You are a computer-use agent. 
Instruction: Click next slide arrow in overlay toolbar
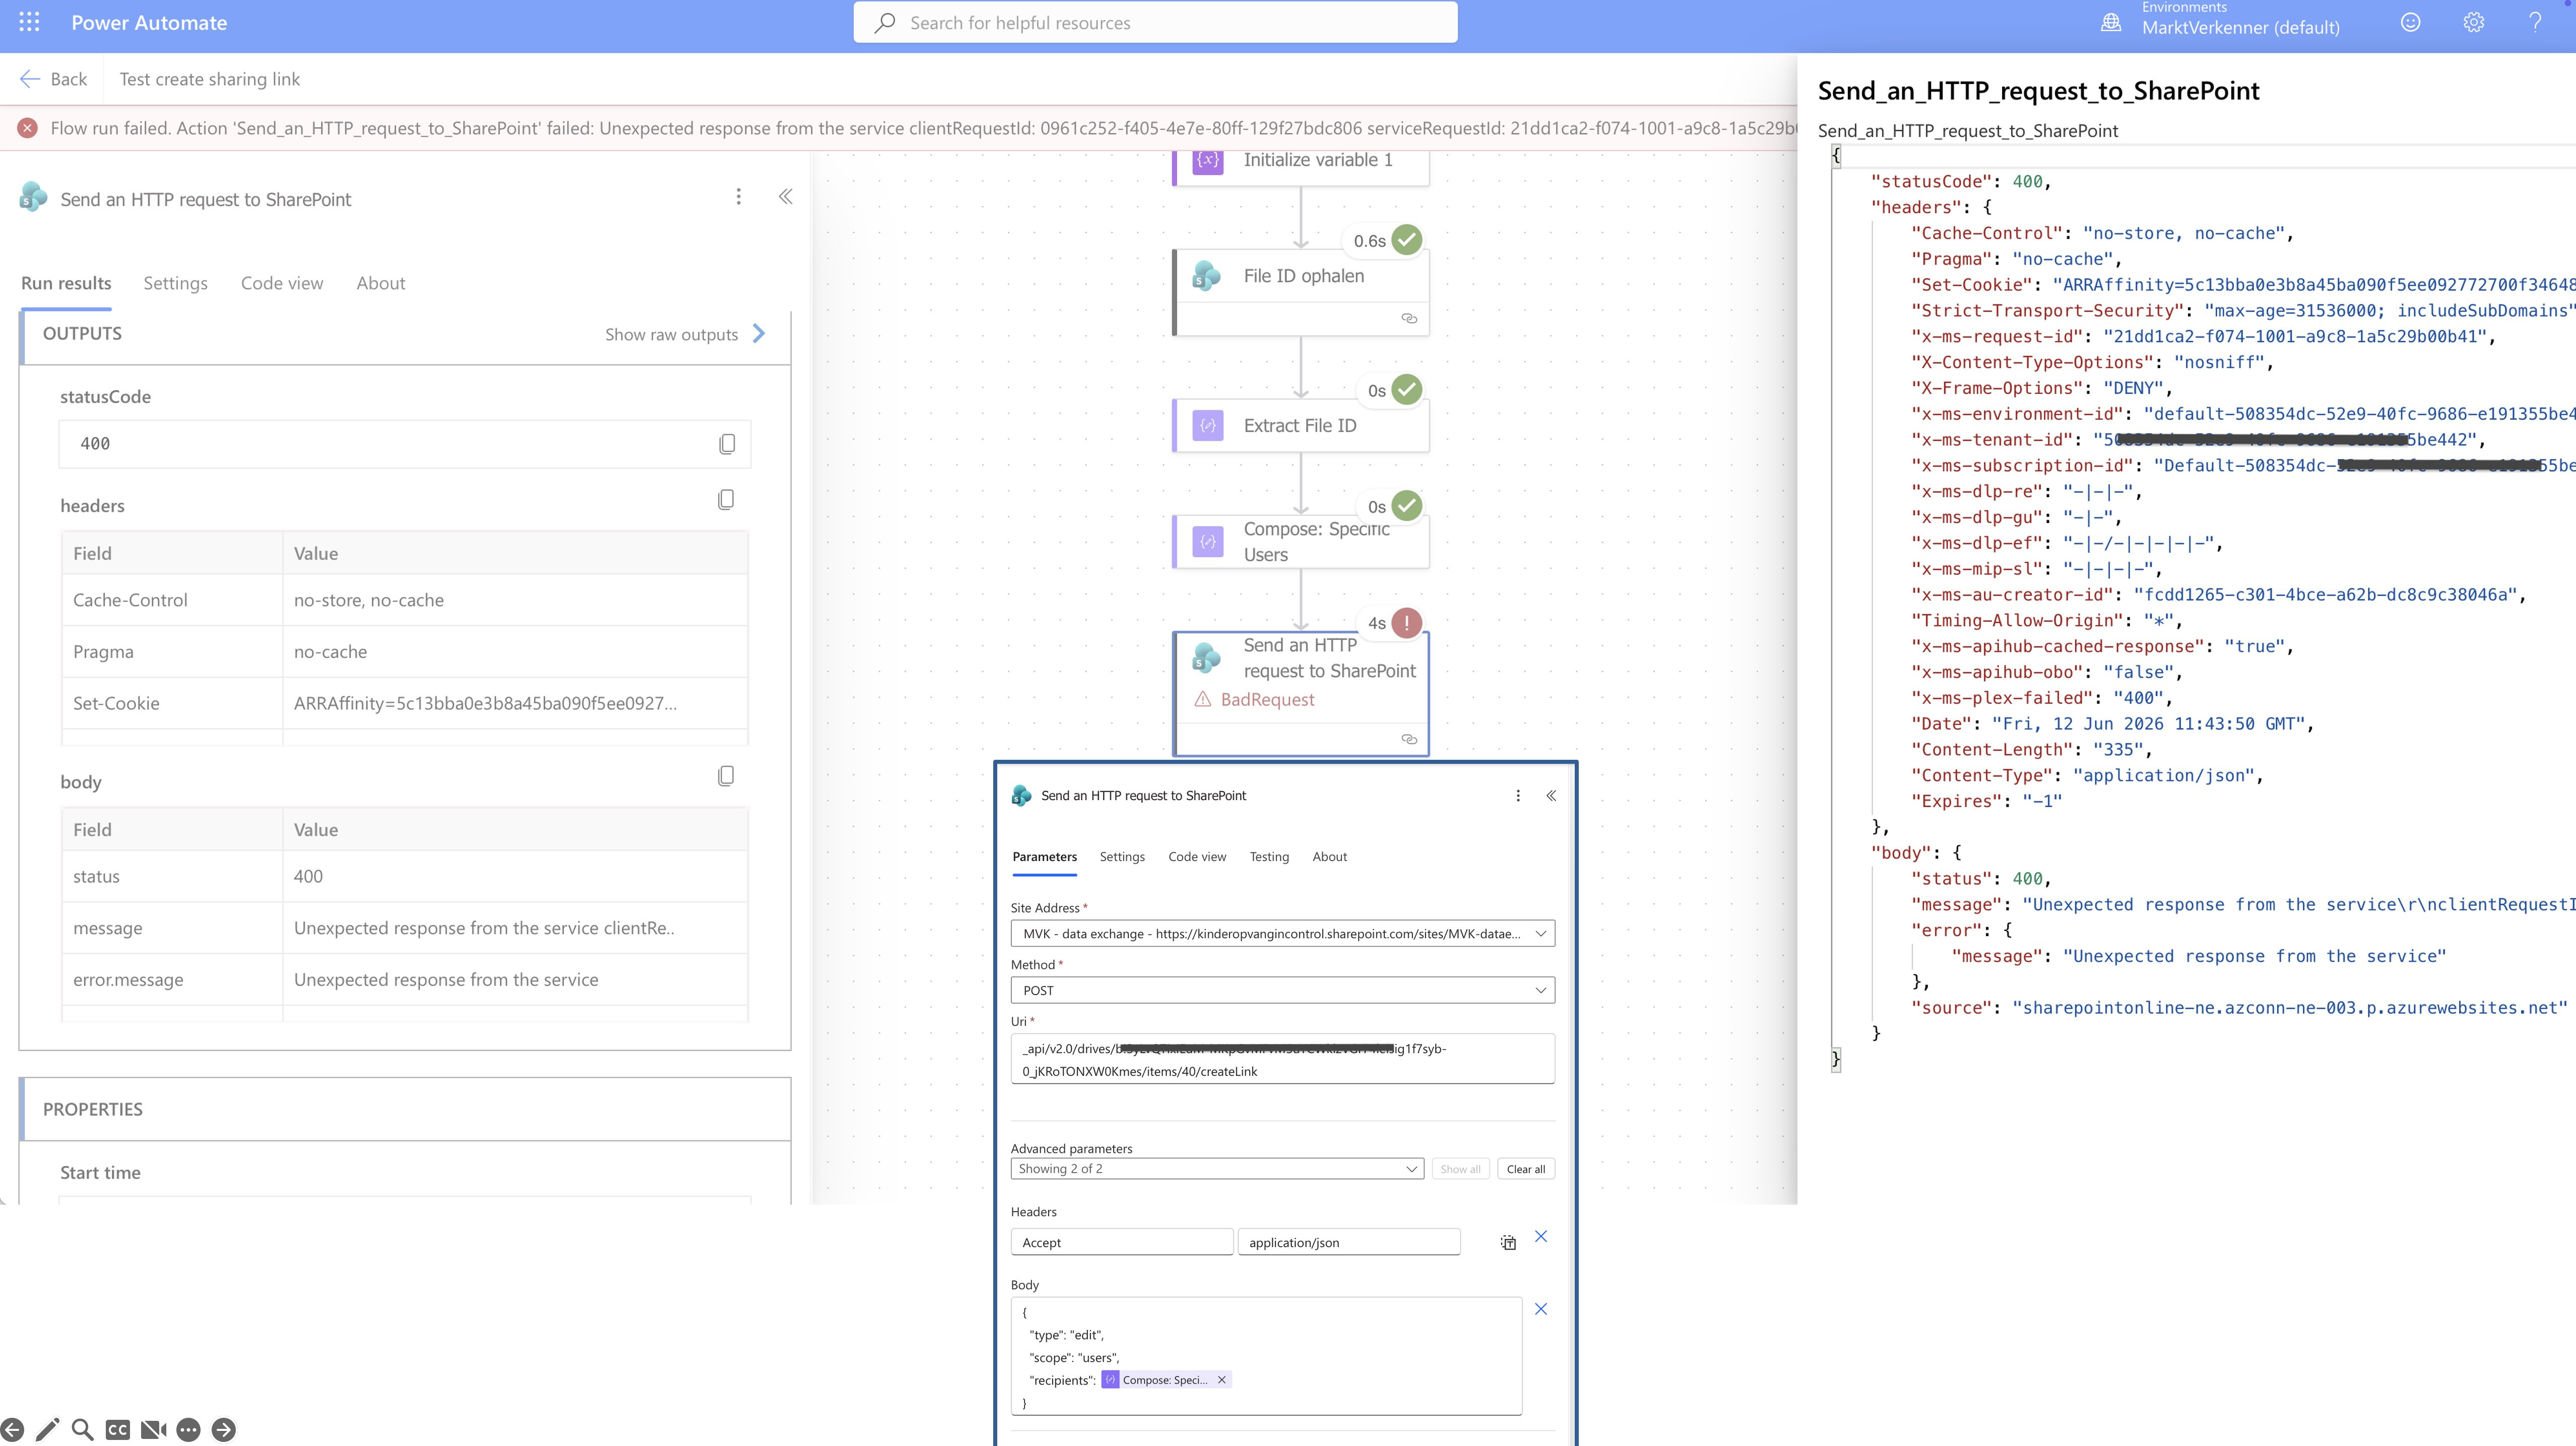coord(224,1430)
